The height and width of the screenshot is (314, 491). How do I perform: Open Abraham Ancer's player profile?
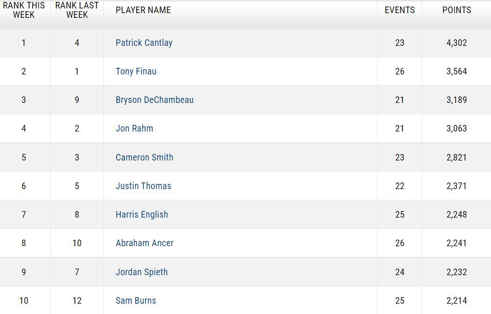(x=144, y=243)
